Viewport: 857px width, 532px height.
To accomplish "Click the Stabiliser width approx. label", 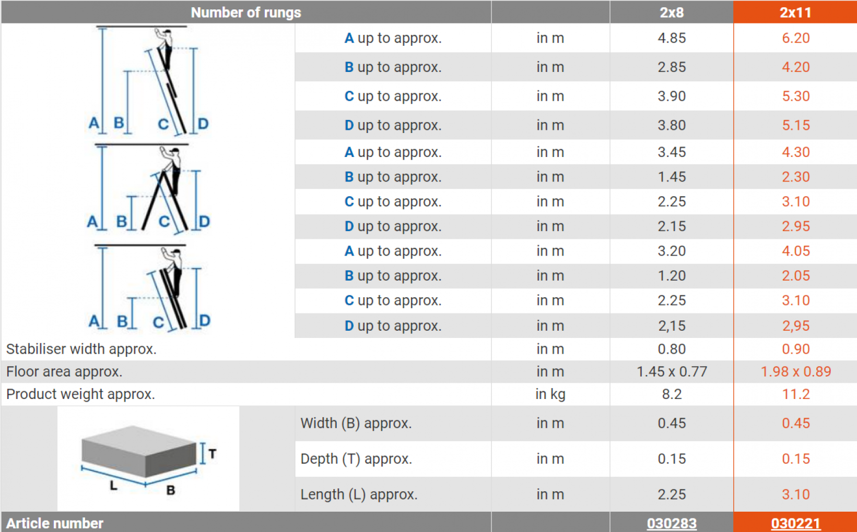I will tap(81, 349).
